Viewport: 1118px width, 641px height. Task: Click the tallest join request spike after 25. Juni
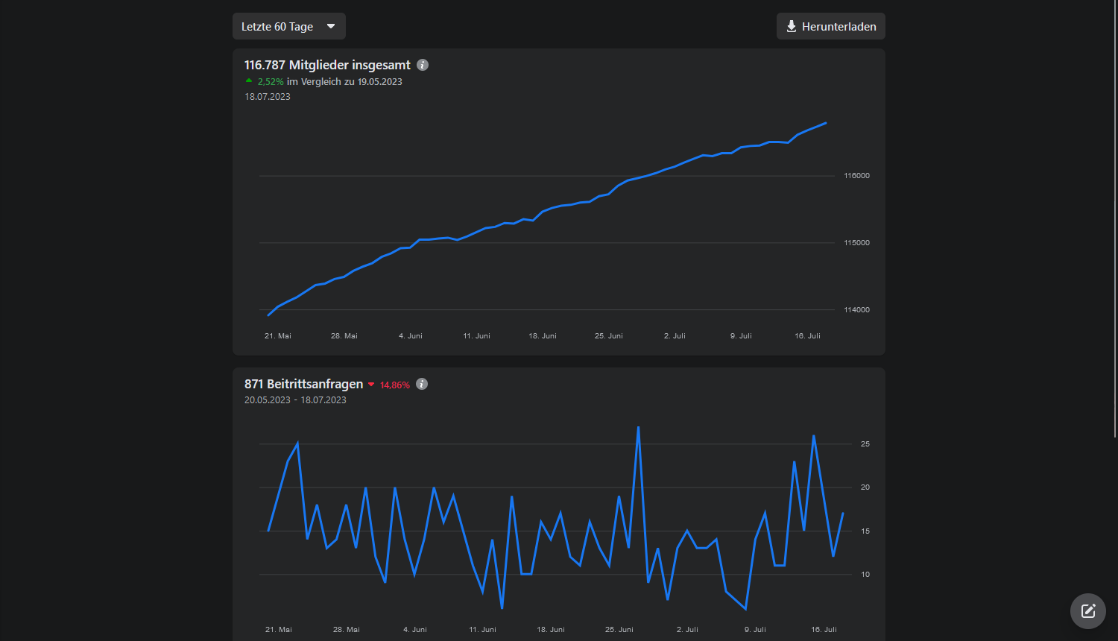[639, 427]
